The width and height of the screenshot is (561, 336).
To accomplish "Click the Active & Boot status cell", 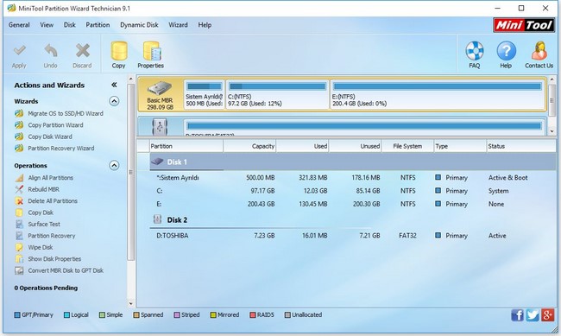I will pos(508,178).
